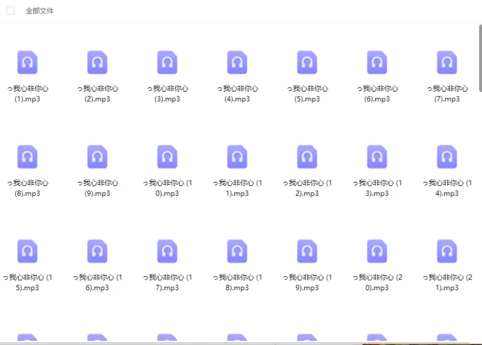Click file name 我心非你心 (2).mp3
This screenshot has width=482, height=345.
[97, 94]
